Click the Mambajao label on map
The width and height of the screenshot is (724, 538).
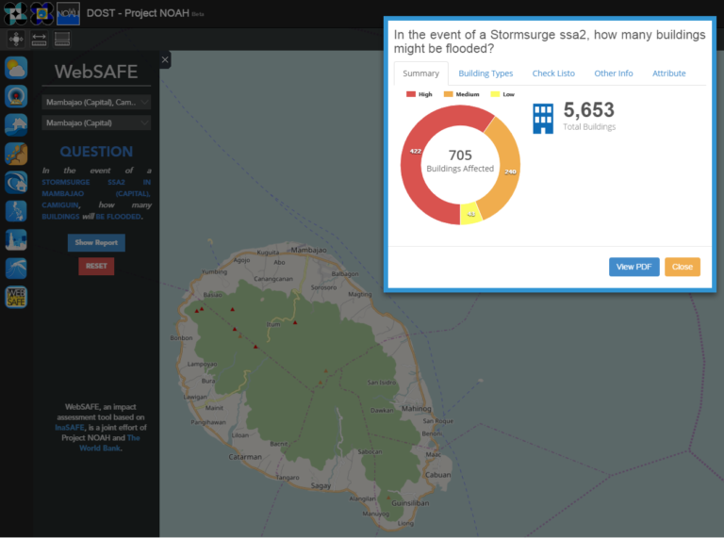(308, 250)
